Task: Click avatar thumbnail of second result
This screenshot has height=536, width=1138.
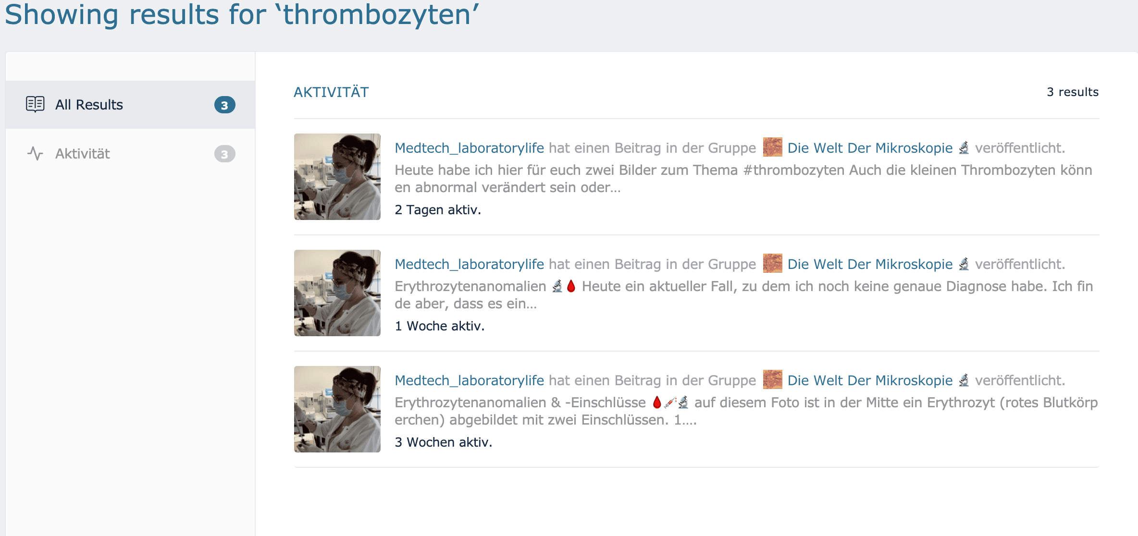Action: pos(337,293)
